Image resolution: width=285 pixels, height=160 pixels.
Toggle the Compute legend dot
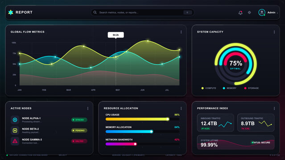(x=202, y=88)
